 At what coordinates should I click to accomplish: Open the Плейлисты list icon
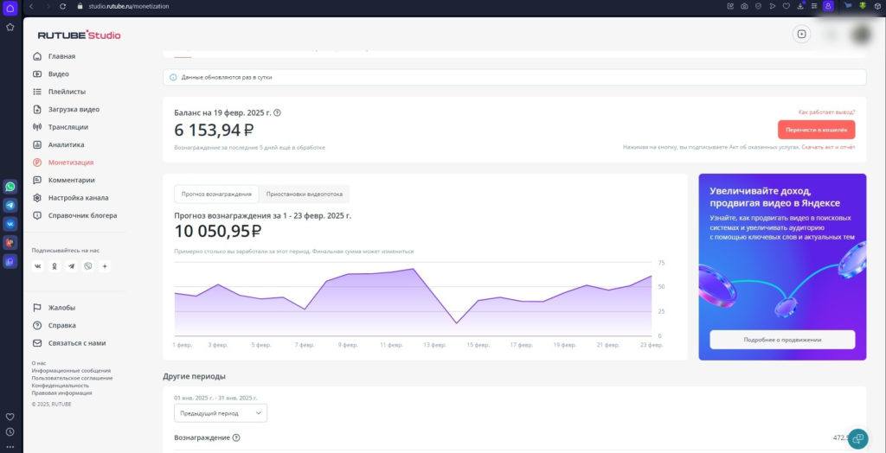[37, 92]
